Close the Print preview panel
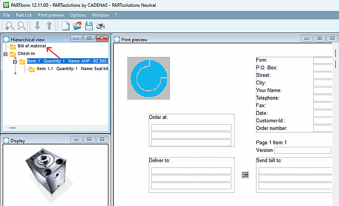 click(x=332, y=38)
